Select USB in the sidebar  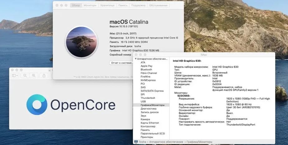coord(143,102)
